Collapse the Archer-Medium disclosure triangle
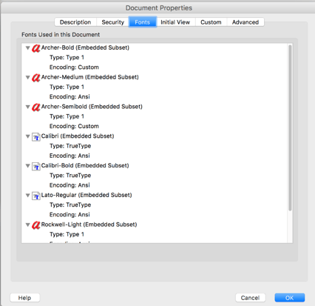This screenshot has height=306, width=315. [x=28, y=78]
